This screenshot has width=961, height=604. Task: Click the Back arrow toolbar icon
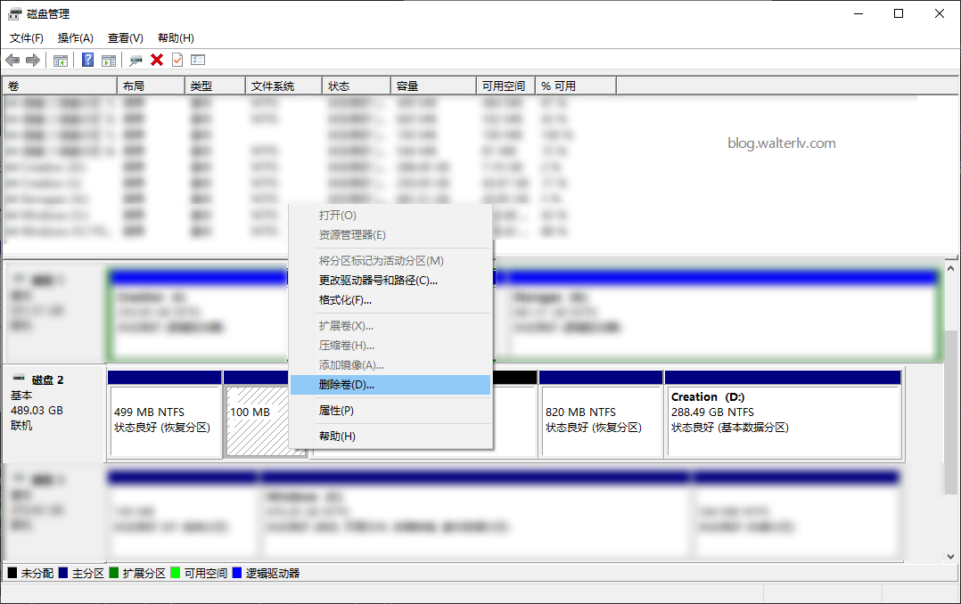coord(12,60)
